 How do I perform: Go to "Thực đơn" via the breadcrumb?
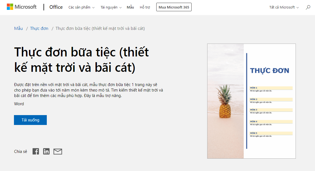pyautogui.click(x=39, y=28)
